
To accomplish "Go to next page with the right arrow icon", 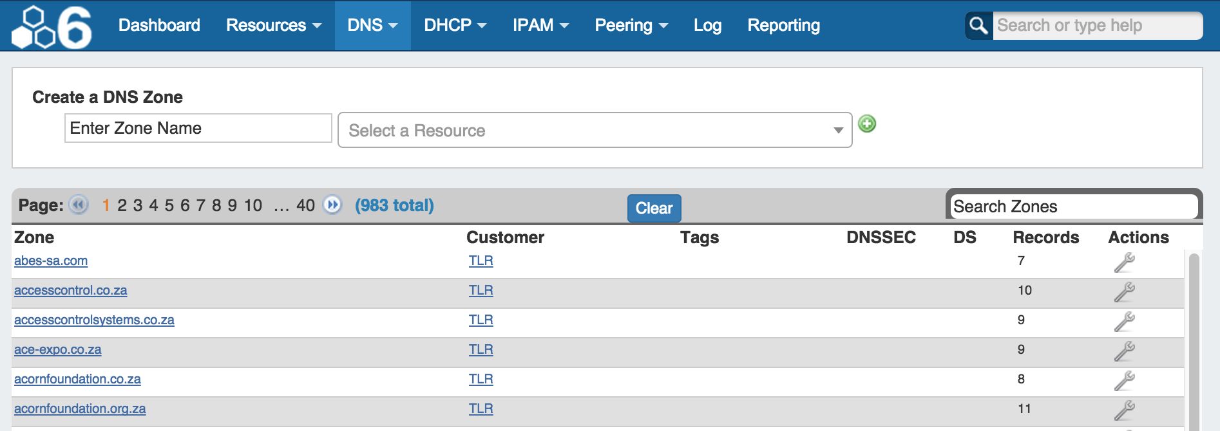I will click(x=332, y=205).
